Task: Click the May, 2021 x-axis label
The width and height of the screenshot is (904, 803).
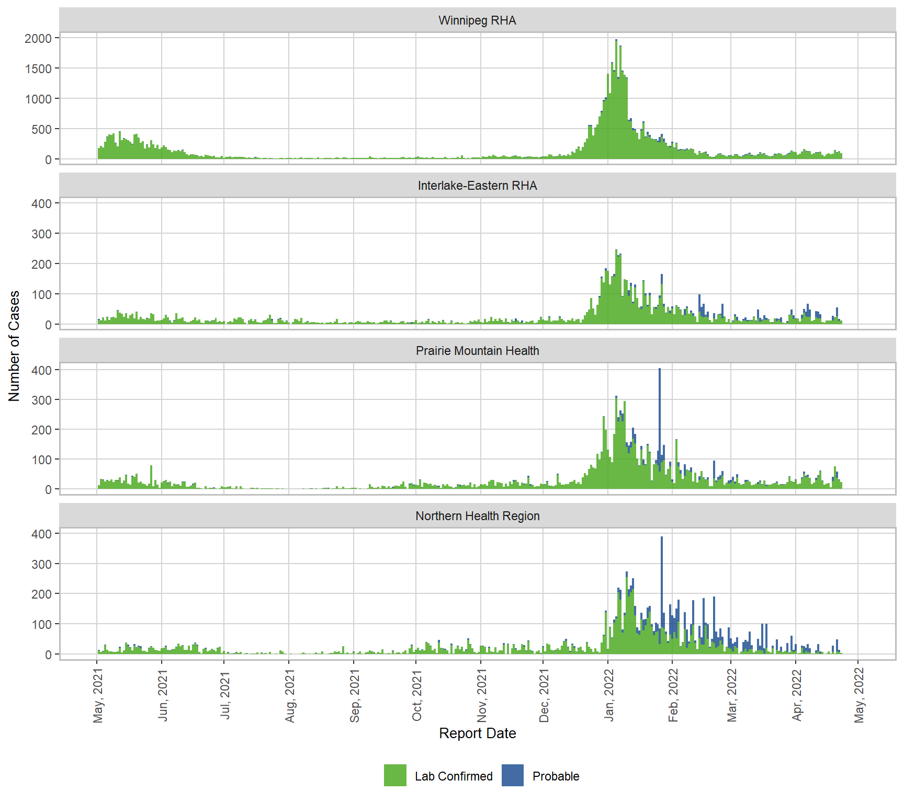Action: 98,695
